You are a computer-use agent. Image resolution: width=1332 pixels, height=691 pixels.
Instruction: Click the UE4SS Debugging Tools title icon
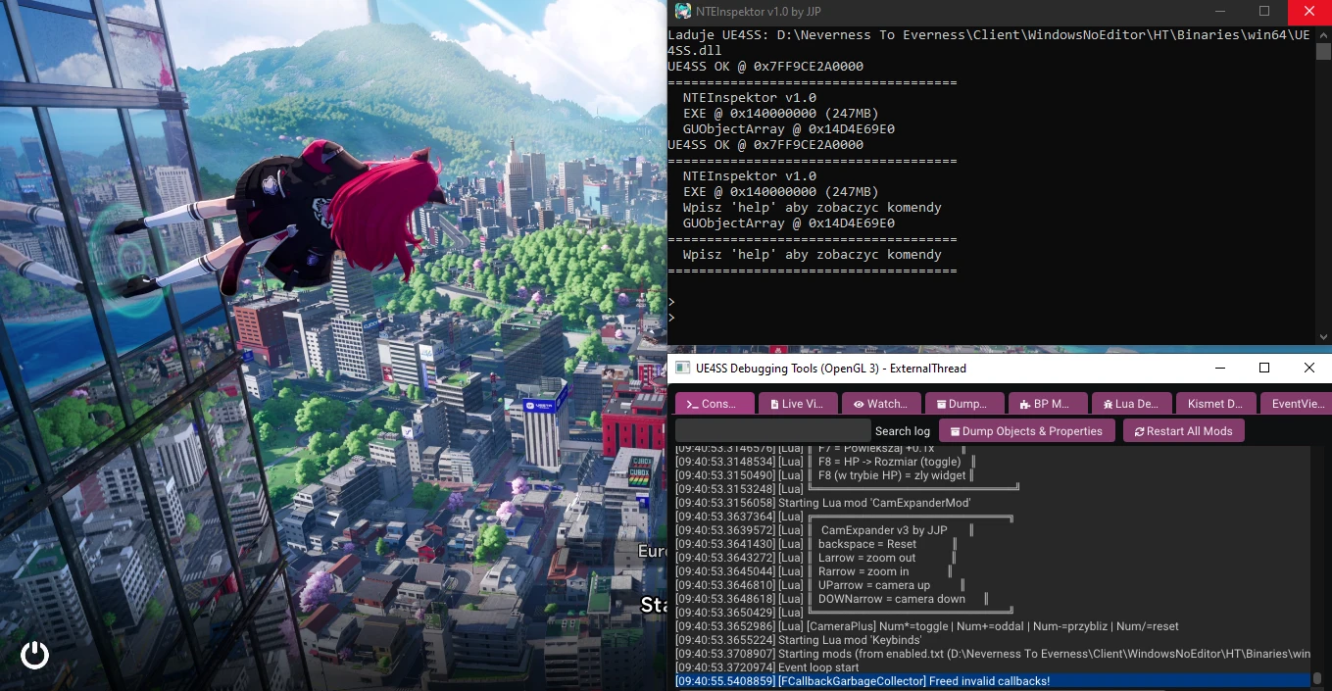681,369
